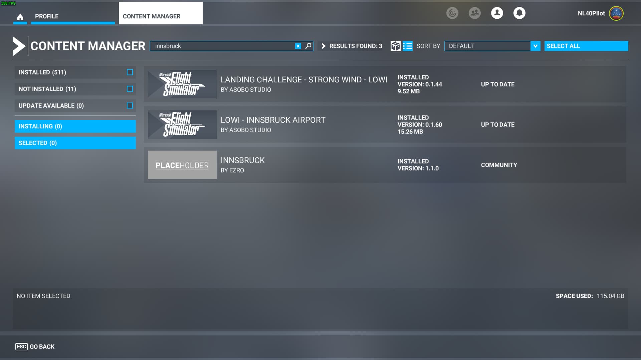Click the Esc Go Back button
The height and width of the screenshot is (360, 641).
pos(35,347)
